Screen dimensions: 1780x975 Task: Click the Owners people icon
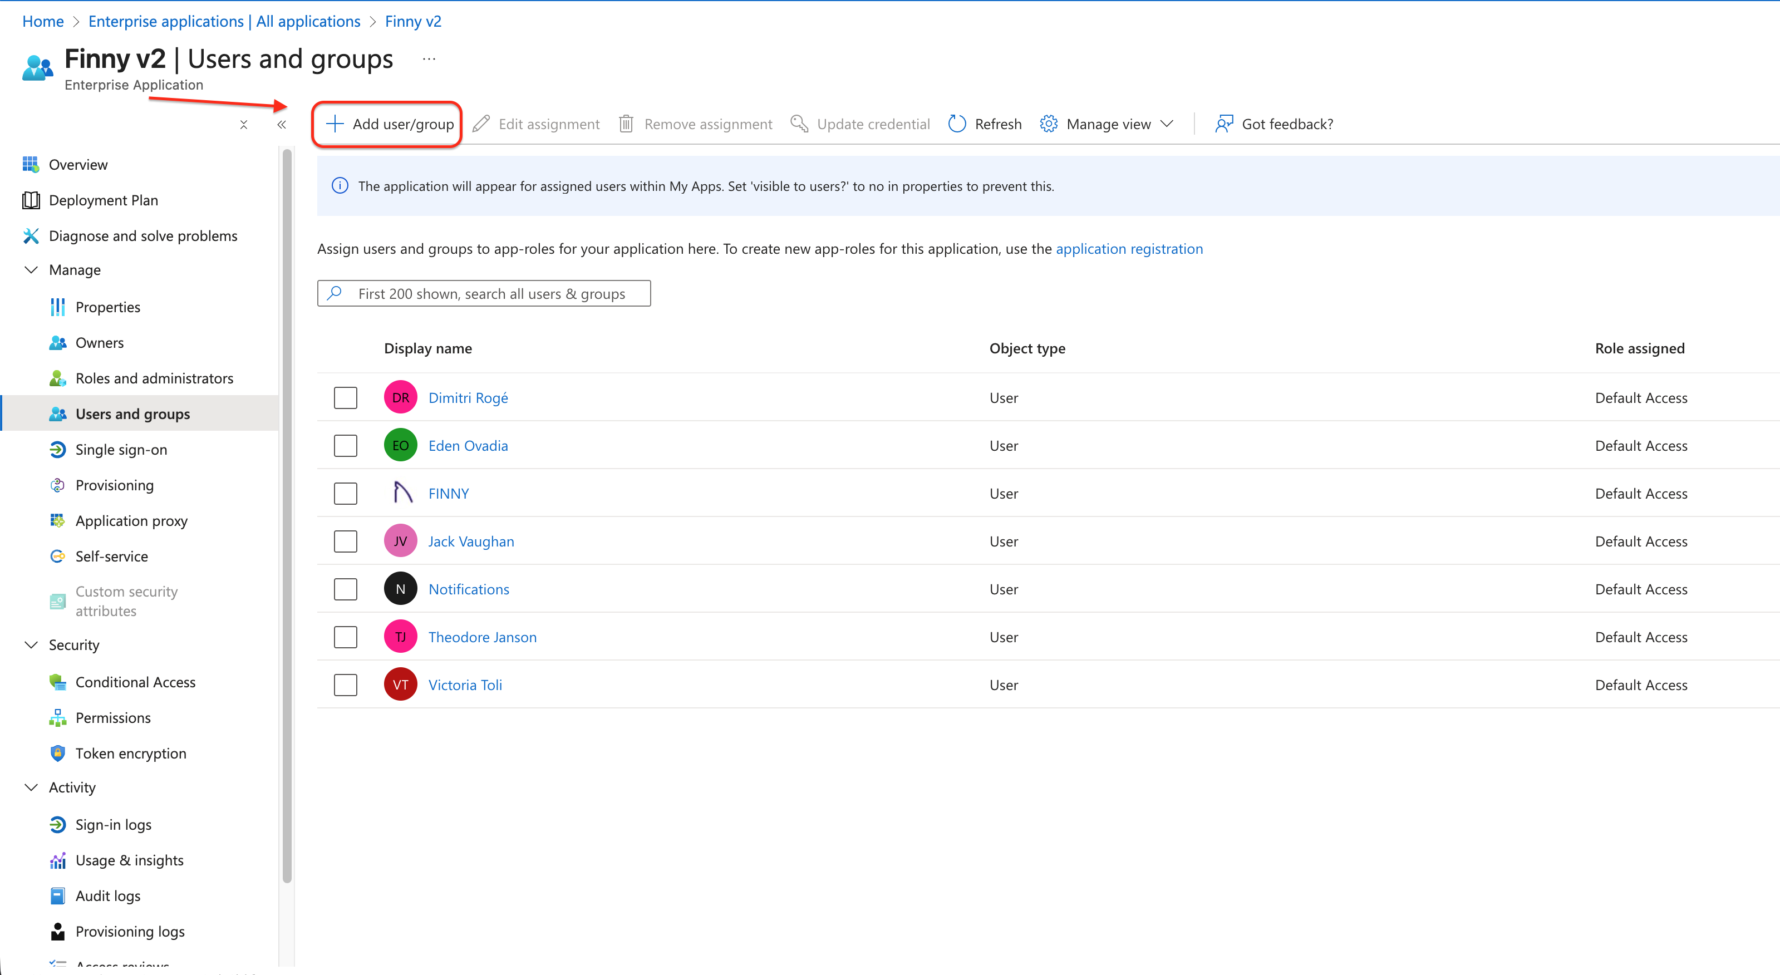point(57,343)
